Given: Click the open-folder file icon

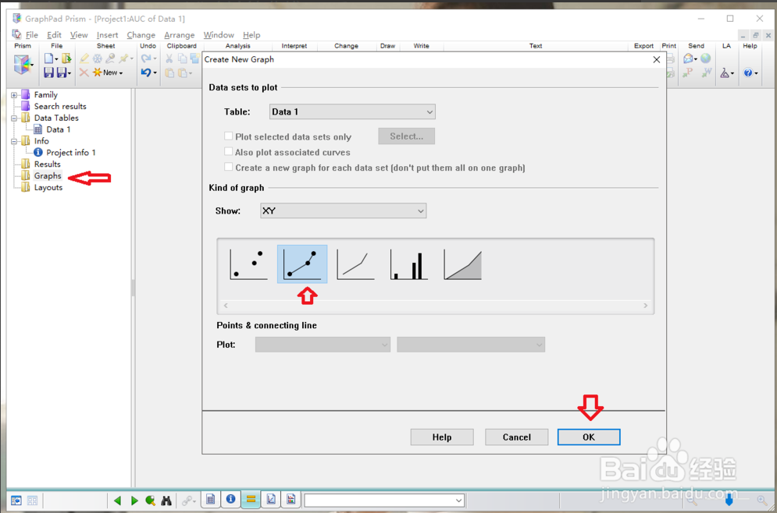Looking at the screenshot, I should [66, 58].
